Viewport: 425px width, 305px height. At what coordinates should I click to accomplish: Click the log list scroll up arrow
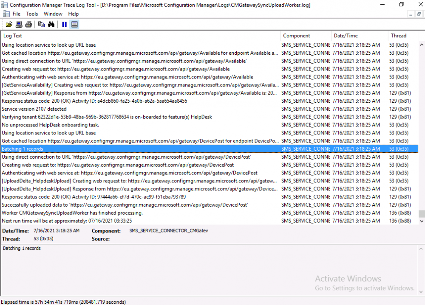point(422,45)
